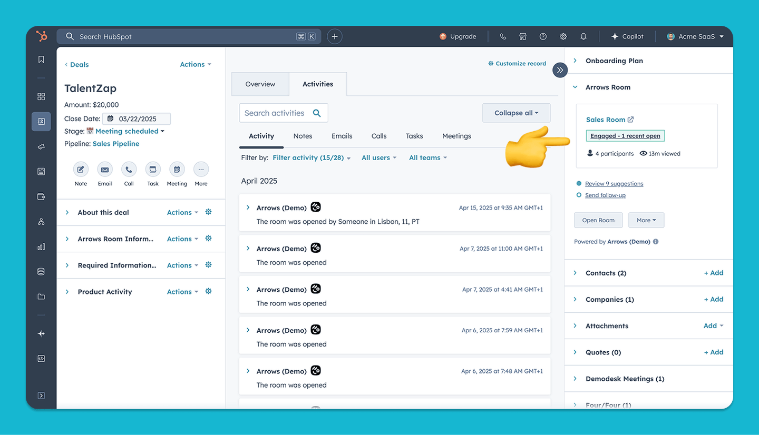
Task: Open the data management database icon
Action: (41, 272)
